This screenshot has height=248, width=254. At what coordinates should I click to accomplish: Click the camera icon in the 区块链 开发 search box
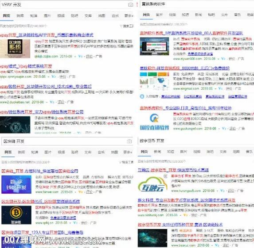pos(129,141)
